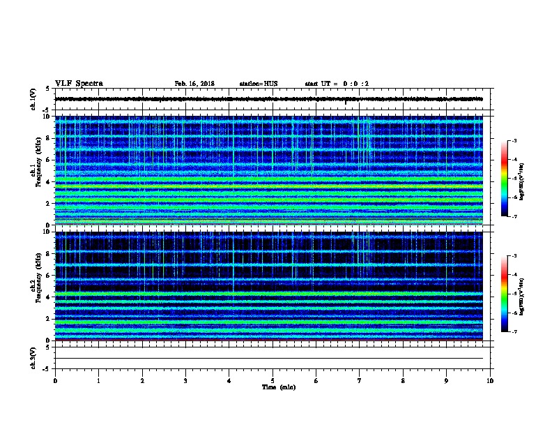Image resolution: width=552 pixels, height=427 pixels.
Task: Click the "ch.1(V)" waveform axis label
Action: click(33, 99)
